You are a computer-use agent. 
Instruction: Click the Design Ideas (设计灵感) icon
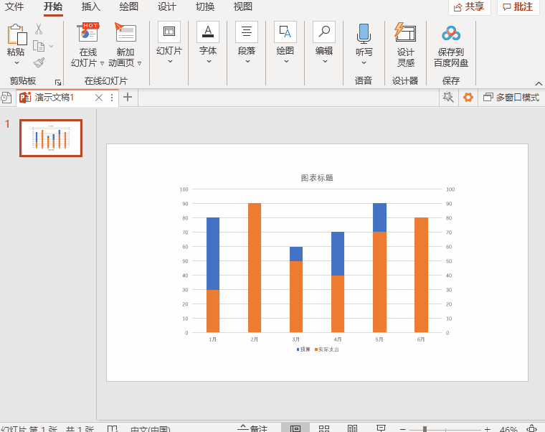(405, 34)
